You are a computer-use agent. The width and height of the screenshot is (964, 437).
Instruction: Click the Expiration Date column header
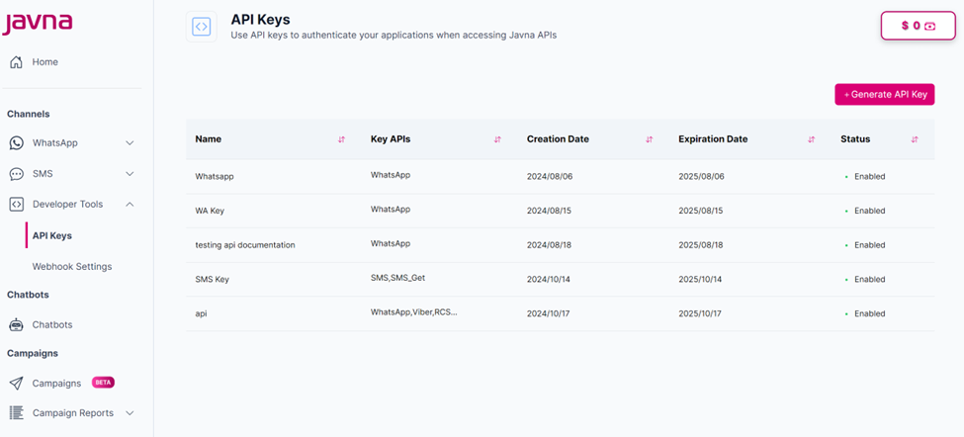coord(713,138)
